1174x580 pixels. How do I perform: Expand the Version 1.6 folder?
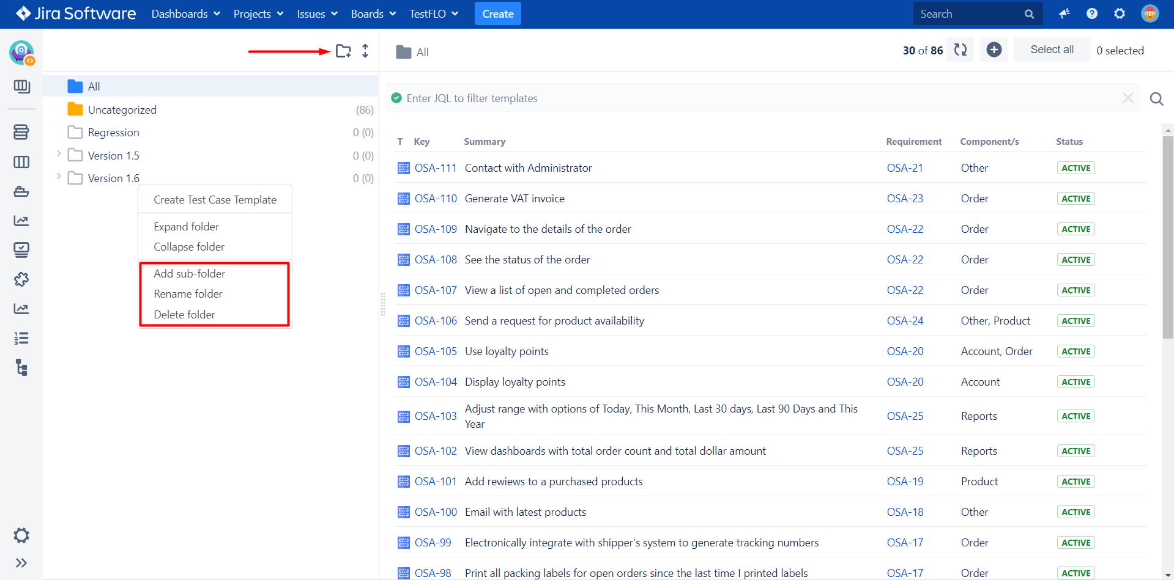[x=59, y=176]
